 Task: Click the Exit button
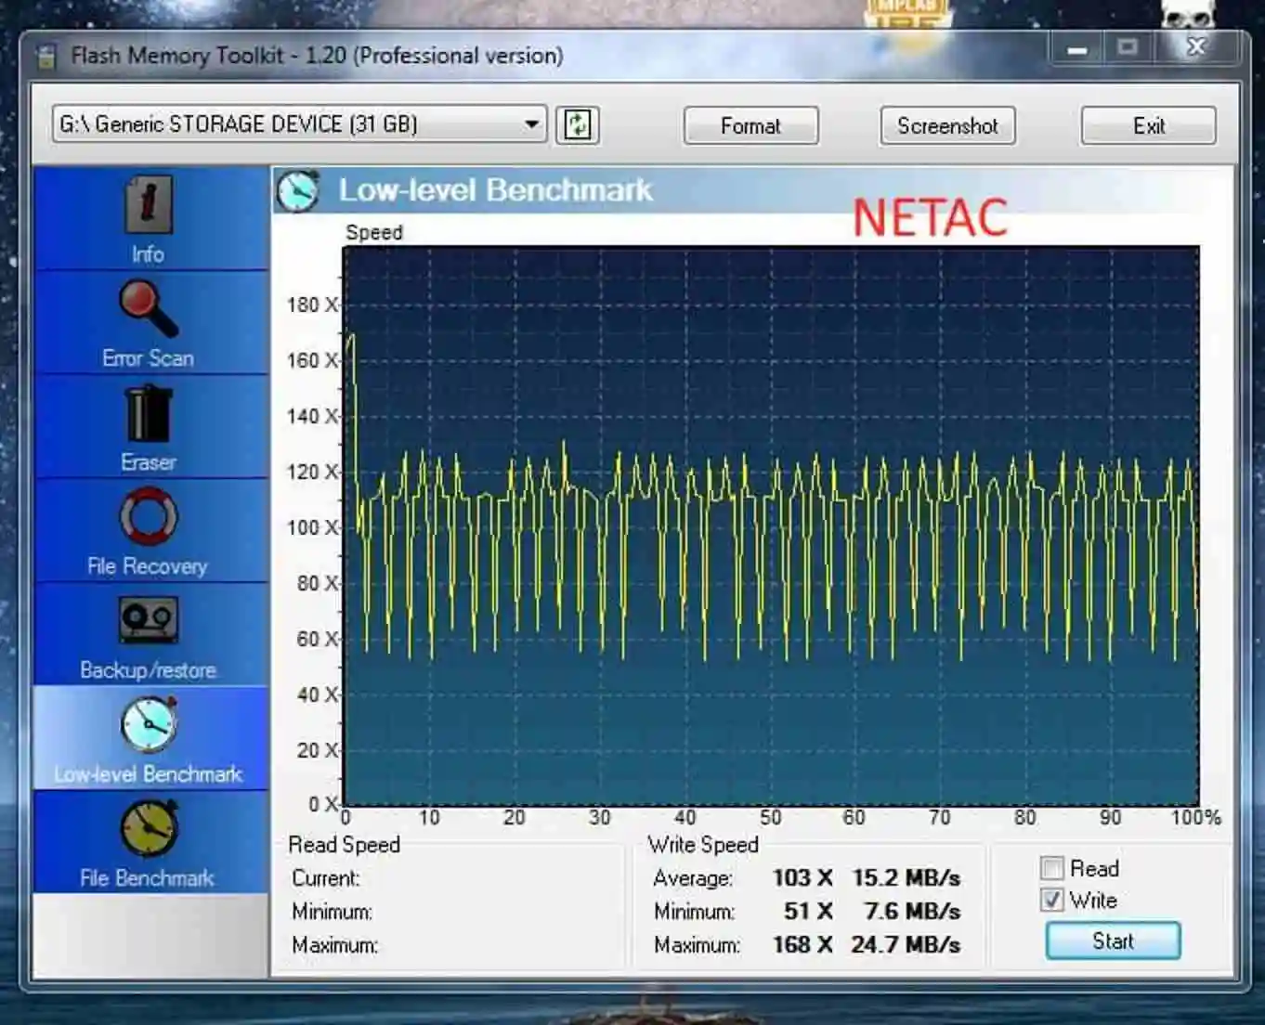(1148, 125)
